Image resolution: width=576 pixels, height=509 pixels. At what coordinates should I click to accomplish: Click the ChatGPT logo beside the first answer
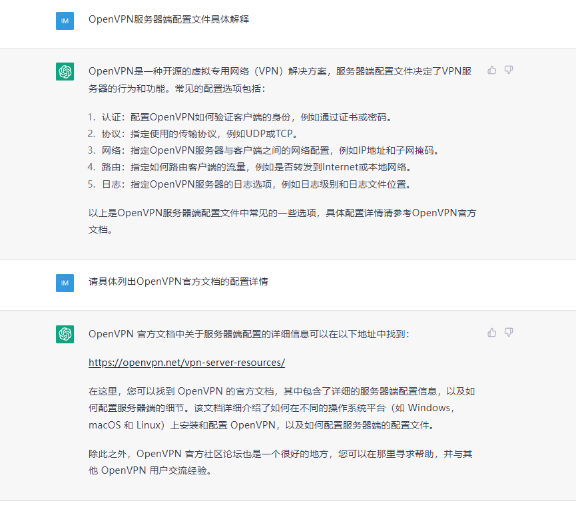(65, 71)
